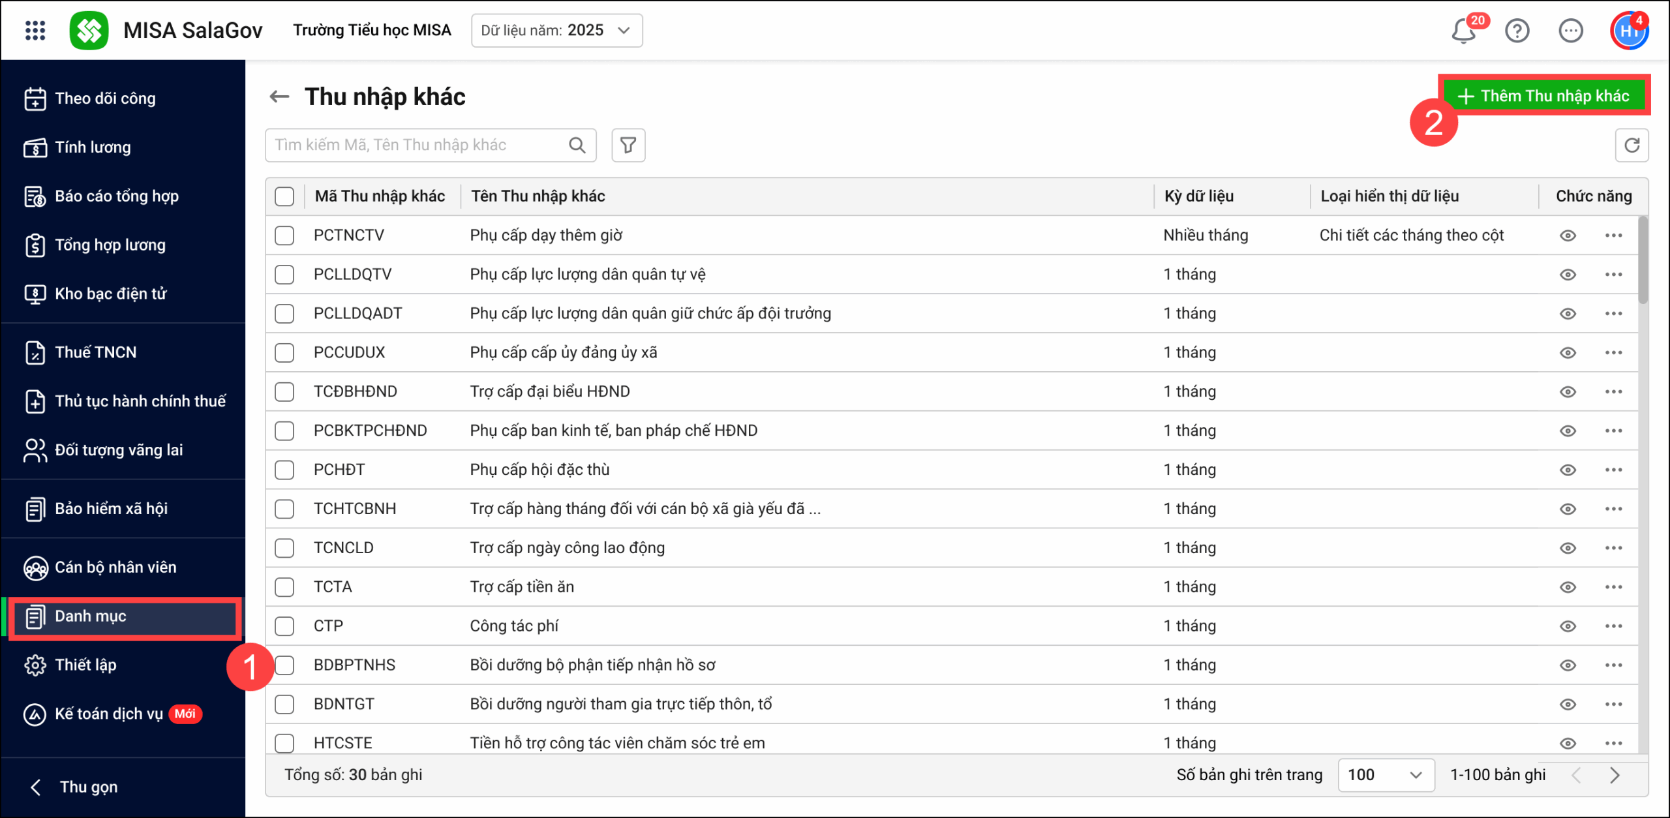This screenshot has width=1670, height=818.
Task: Expand records per page dropdown showing 100
Action: coord(1386,775)
